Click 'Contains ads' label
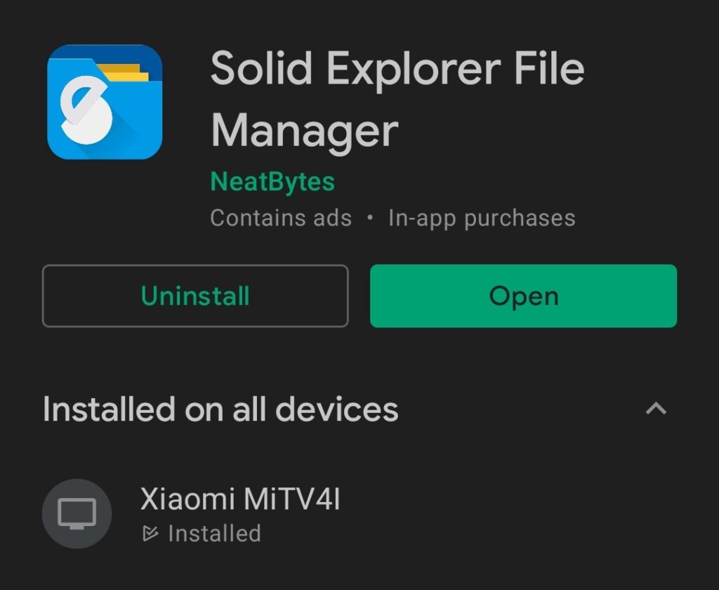Image resolution: width=719 pixels, height=590 pixels. coord(280,218)
